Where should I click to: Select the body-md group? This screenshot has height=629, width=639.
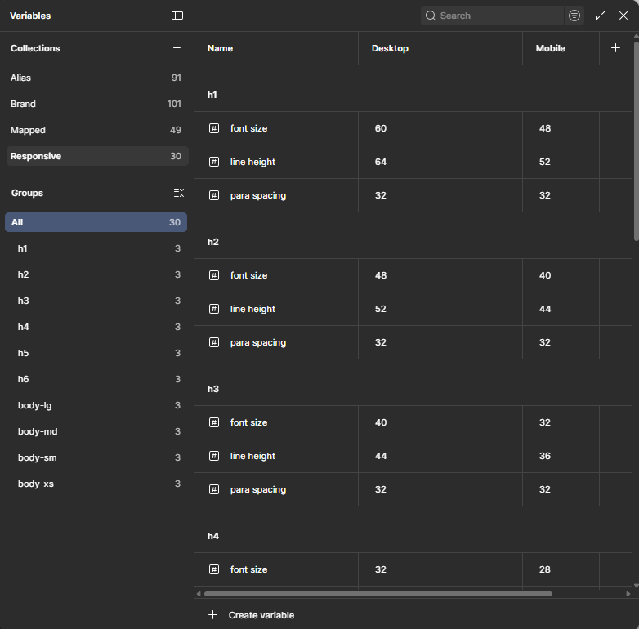pos(96,431)
